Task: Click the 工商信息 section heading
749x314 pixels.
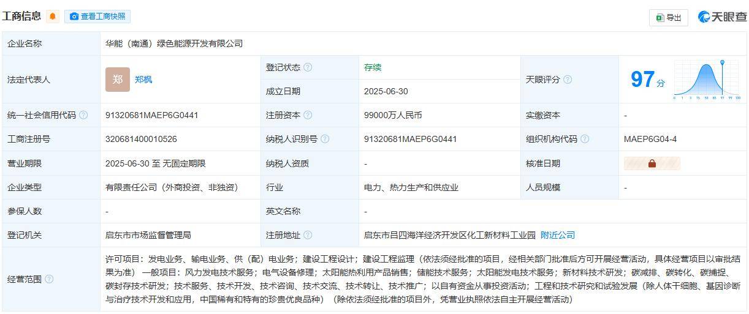Action: (x=22, y=17)
